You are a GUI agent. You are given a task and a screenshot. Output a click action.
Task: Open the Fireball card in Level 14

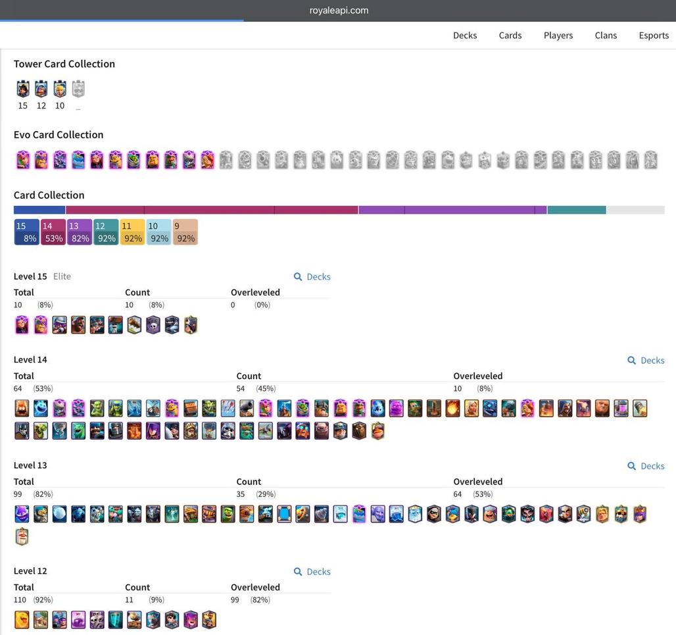tap(452, 408)
